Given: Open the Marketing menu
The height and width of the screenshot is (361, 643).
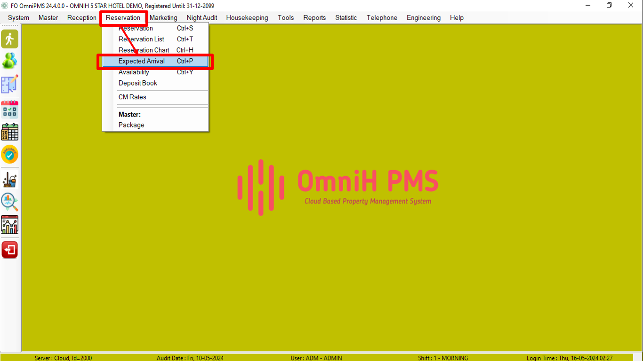Looking at the screenshot, I should pos(163,18).
